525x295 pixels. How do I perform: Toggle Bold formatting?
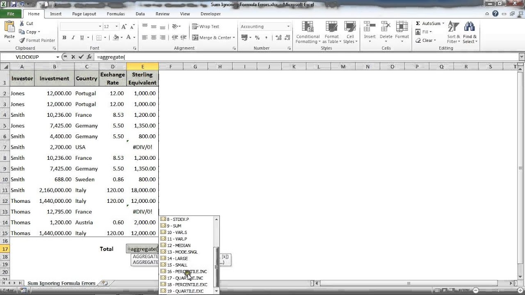pos(64,37)
